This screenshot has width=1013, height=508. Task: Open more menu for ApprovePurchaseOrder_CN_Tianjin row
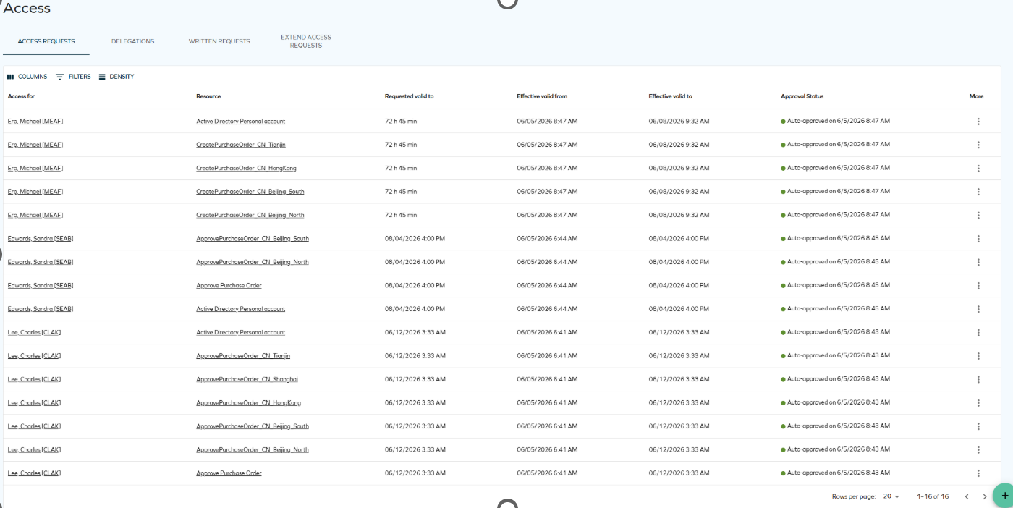[x=978, y=356]
